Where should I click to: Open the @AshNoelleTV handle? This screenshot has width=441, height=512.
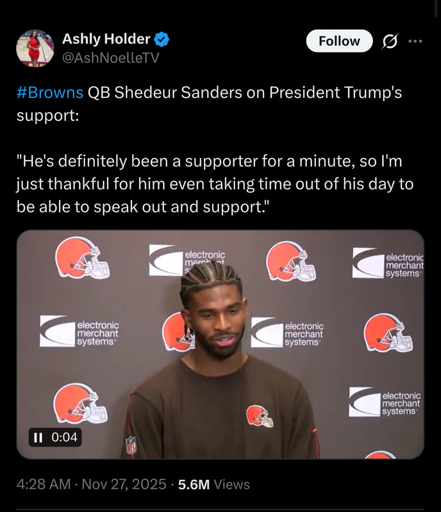tap(111, 58)
